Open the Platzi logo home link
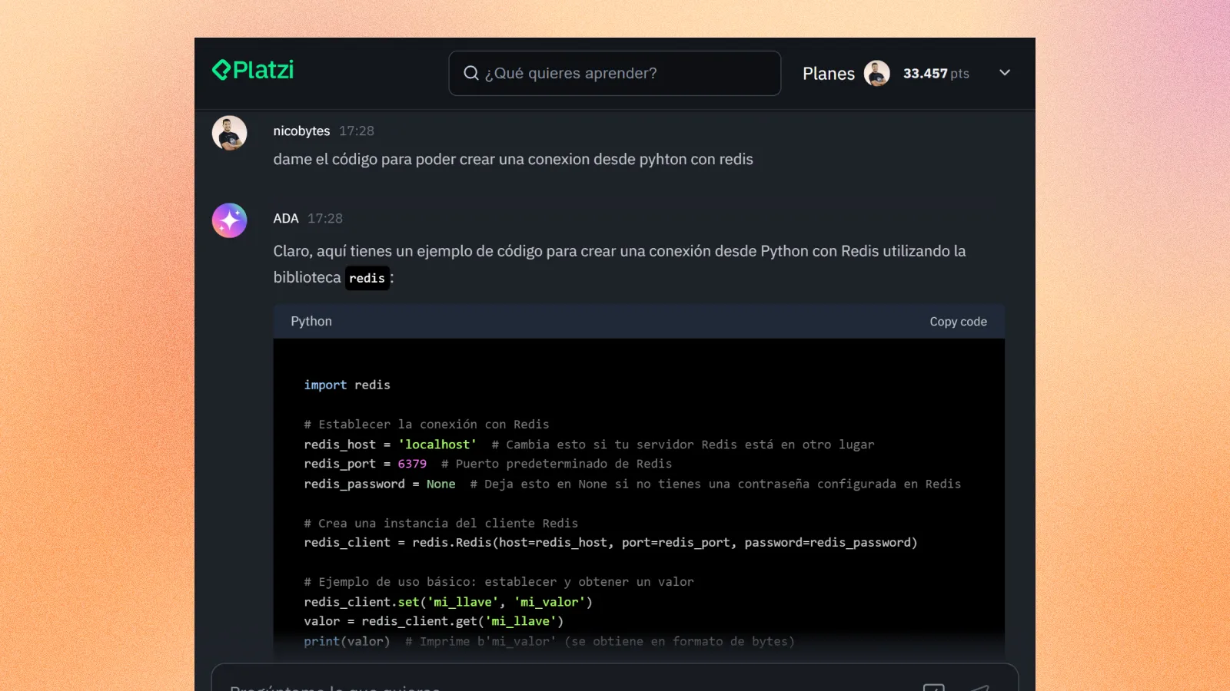The image size is (1230, 691). pos(253,70)
